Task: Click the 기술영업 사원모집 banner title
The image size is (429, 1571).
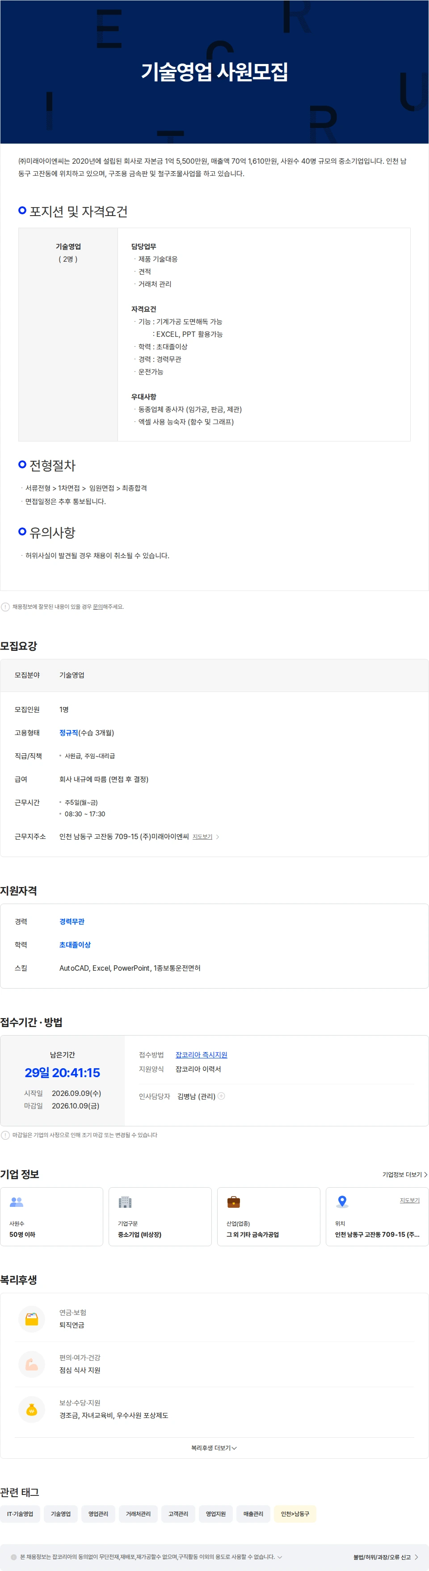Action: [214, 72]
